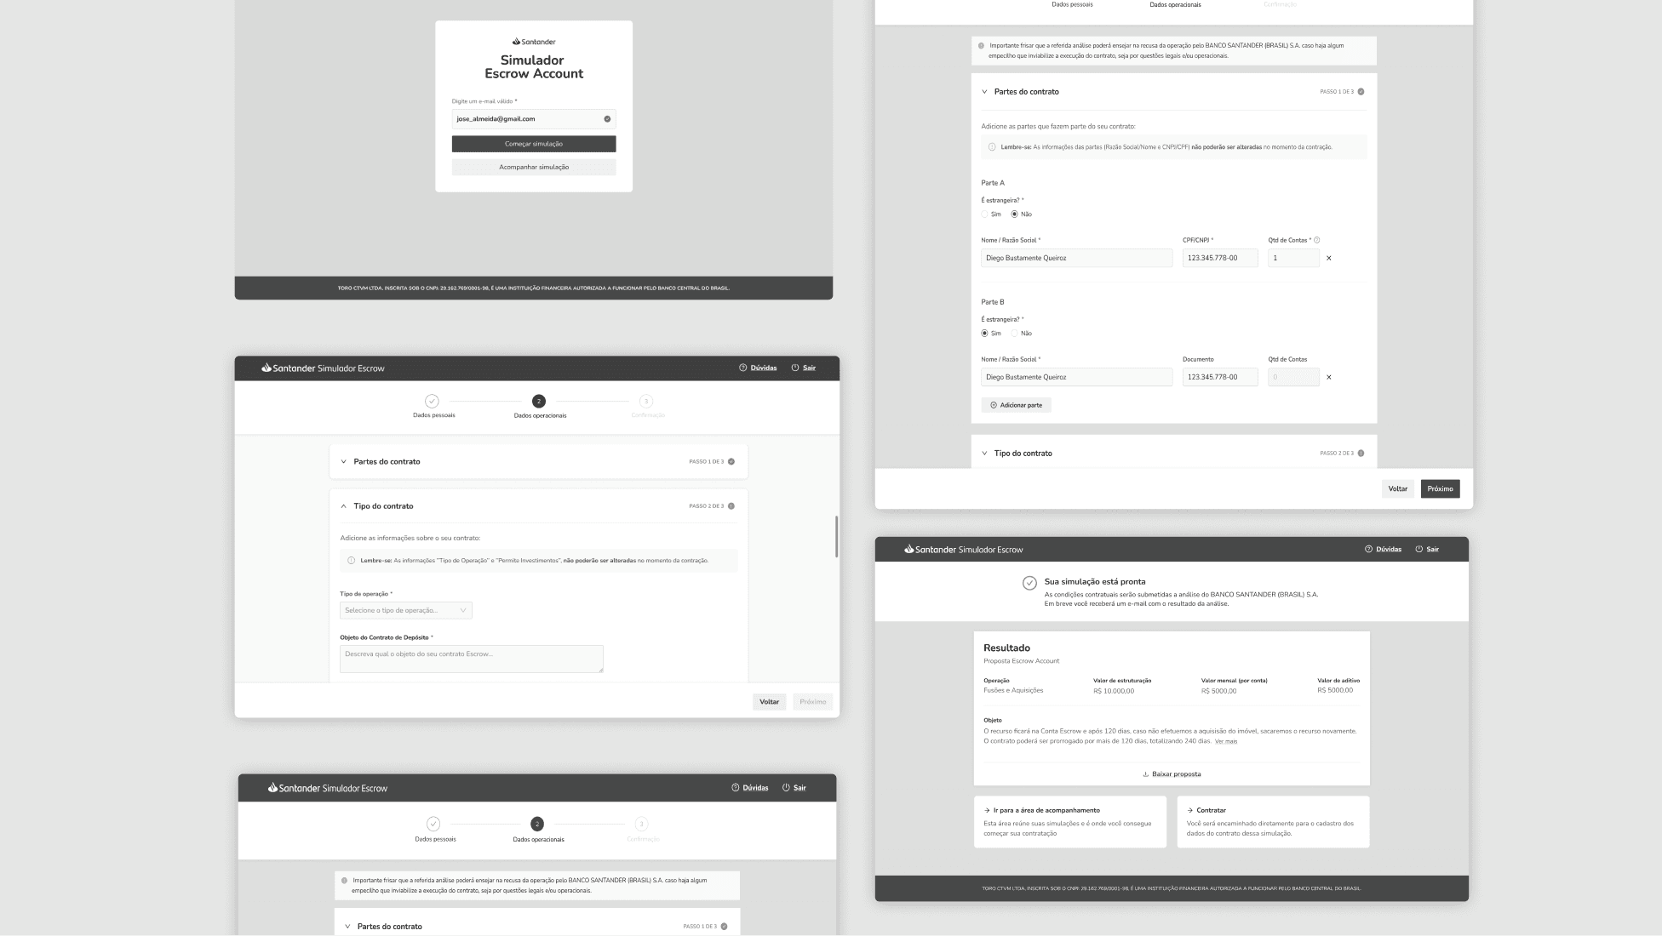Click the Ver mais link in Objeto text
The height and width of the screenshot is (936, 1662).
coord(1225,741)
